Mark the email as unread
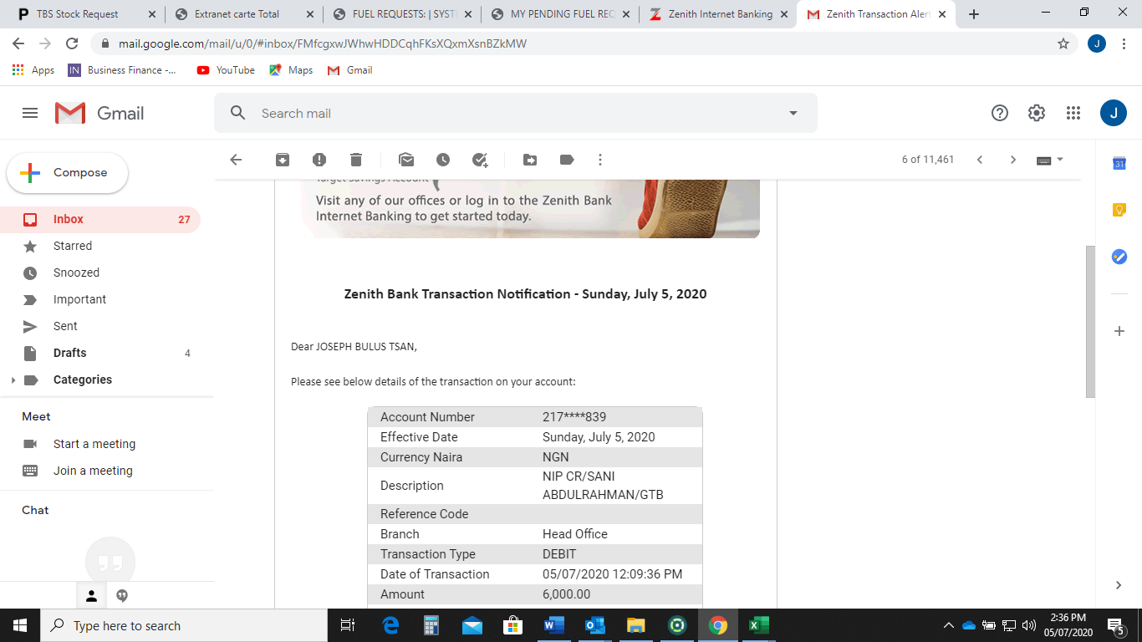This screenshot has height=642, width=1142. click(406, 160)
